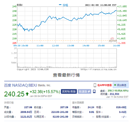Click the http://finance.sina.com.cn text on chart
The width and height of the screenshot is (132, 122).
(99, 69)
